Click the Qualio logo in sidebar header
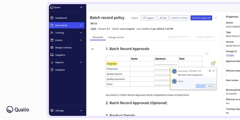 click(55, 7)
